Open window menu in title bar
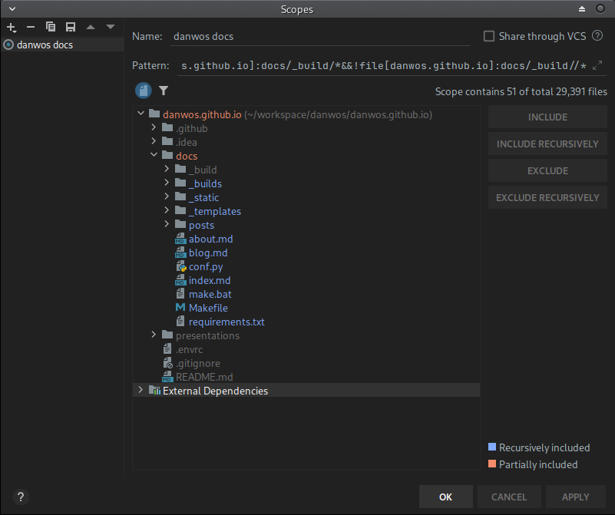Image resolution: width=615 pixels, height=515 pixels. coord(11,9)
